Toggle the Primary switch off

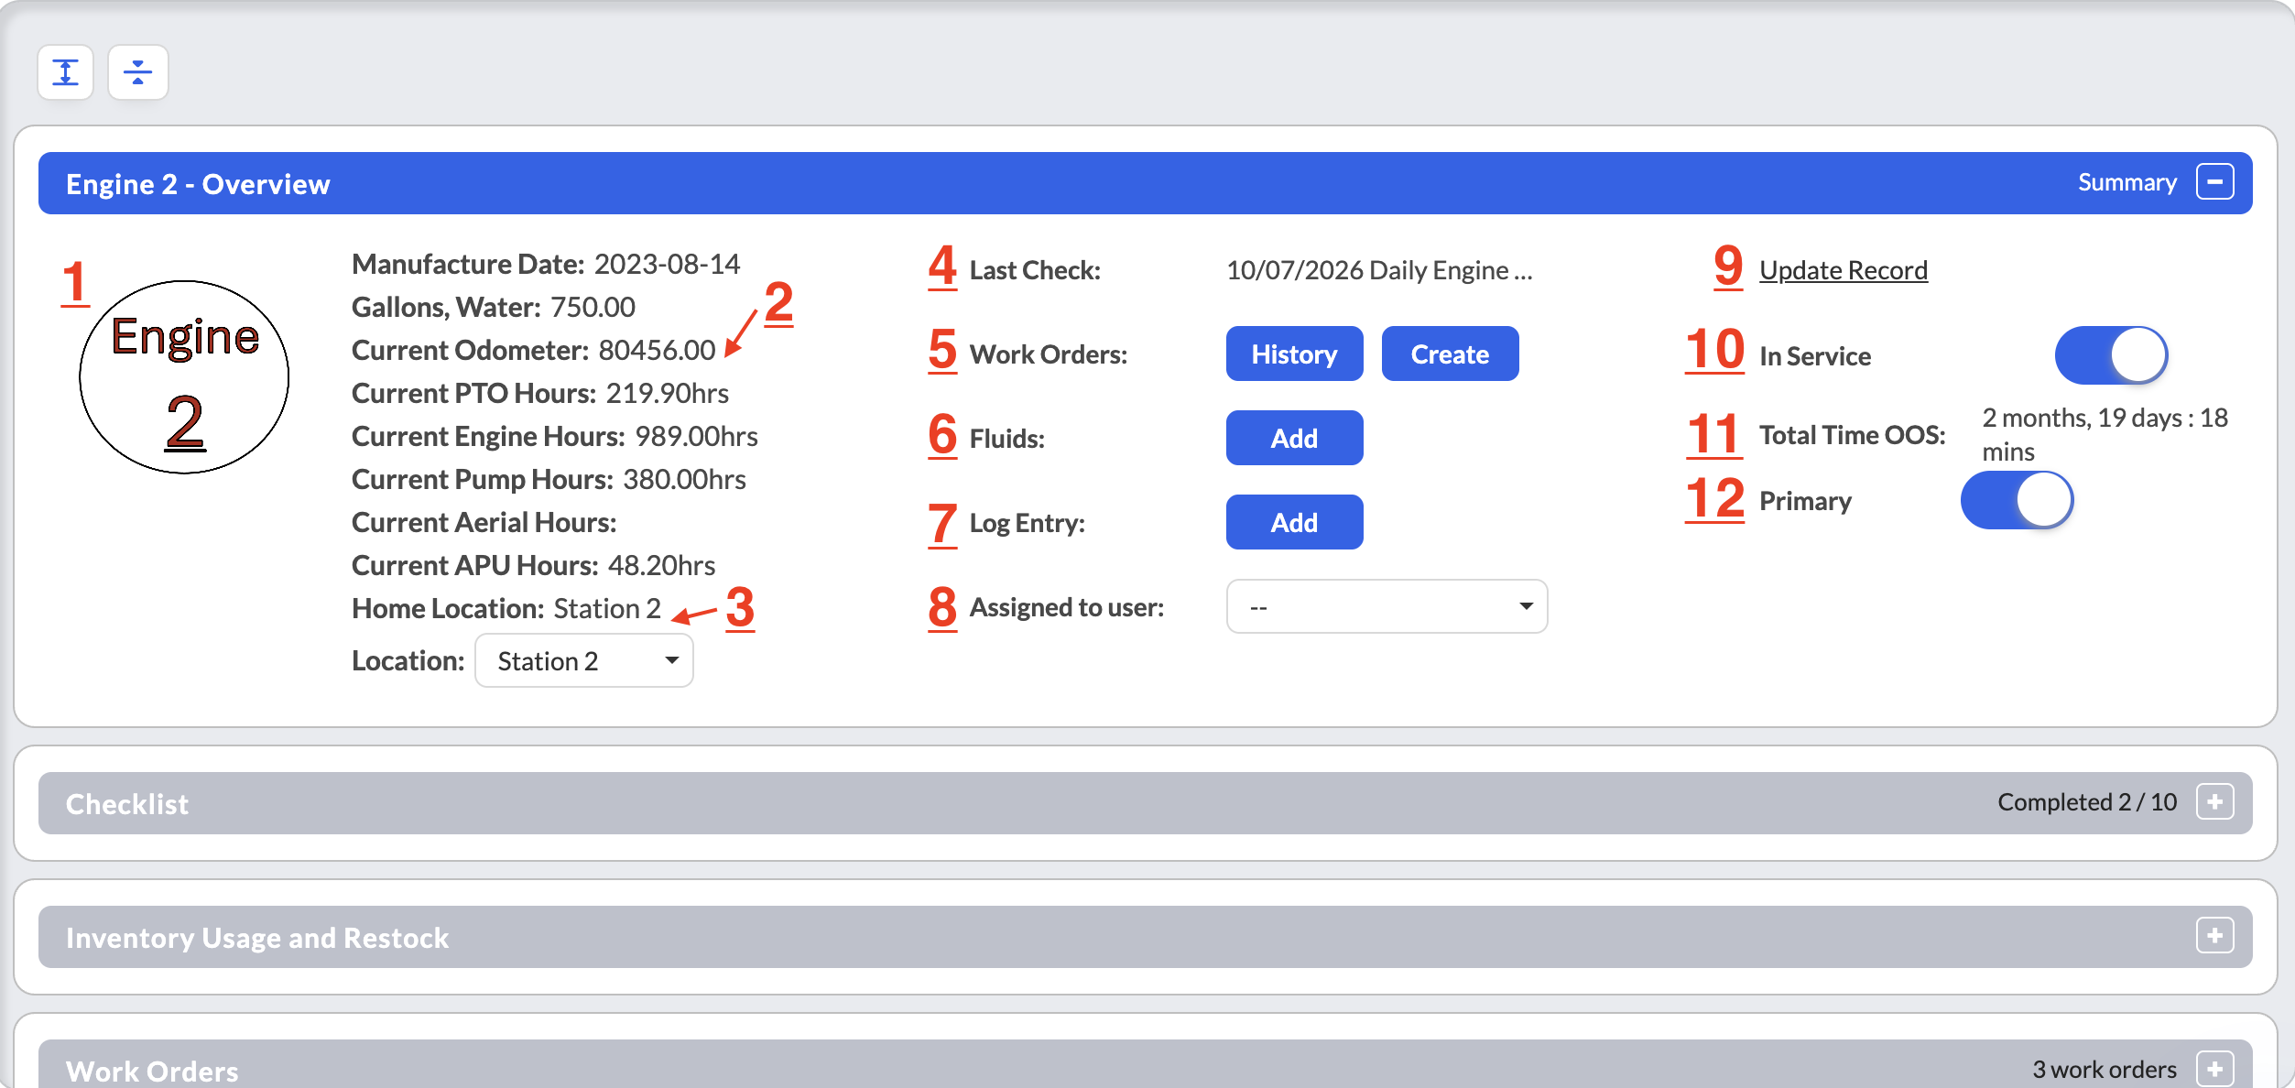pos(2017,500)
